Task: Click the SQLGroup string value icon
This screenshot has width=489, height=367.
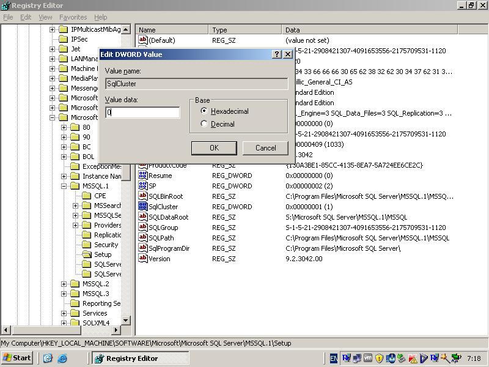Action: coord(143,227)
